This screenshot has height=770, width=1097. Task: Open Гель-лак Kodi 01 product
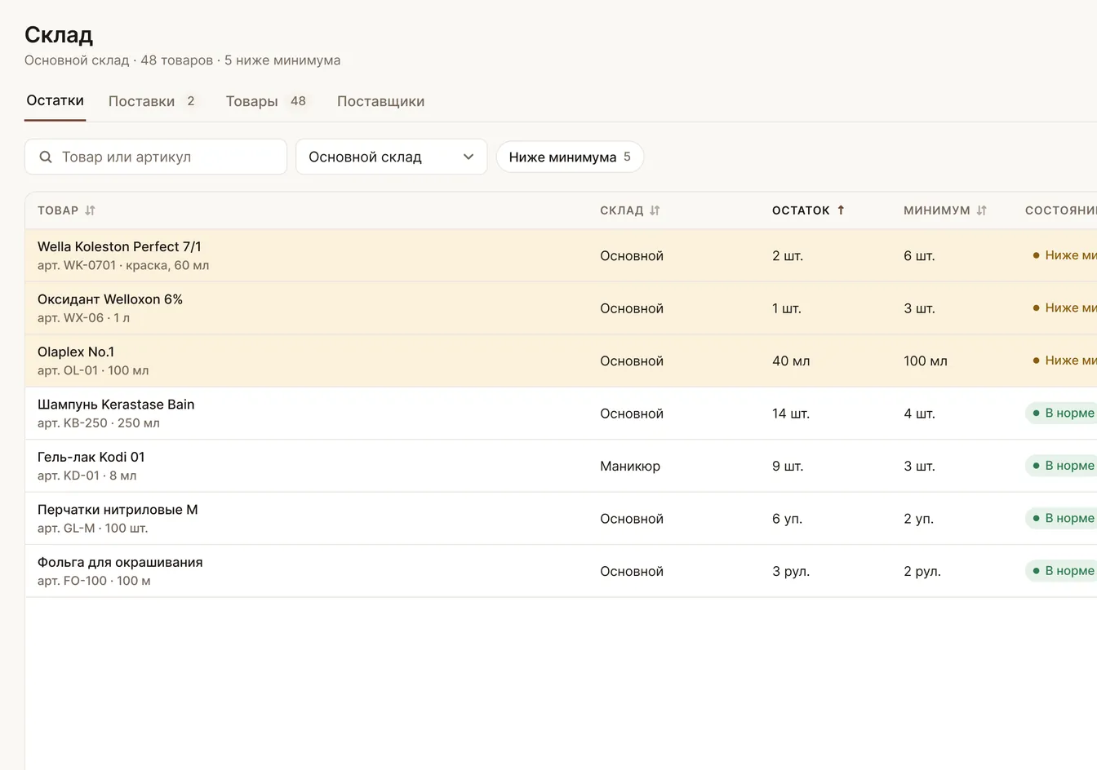tap(91, 457)
